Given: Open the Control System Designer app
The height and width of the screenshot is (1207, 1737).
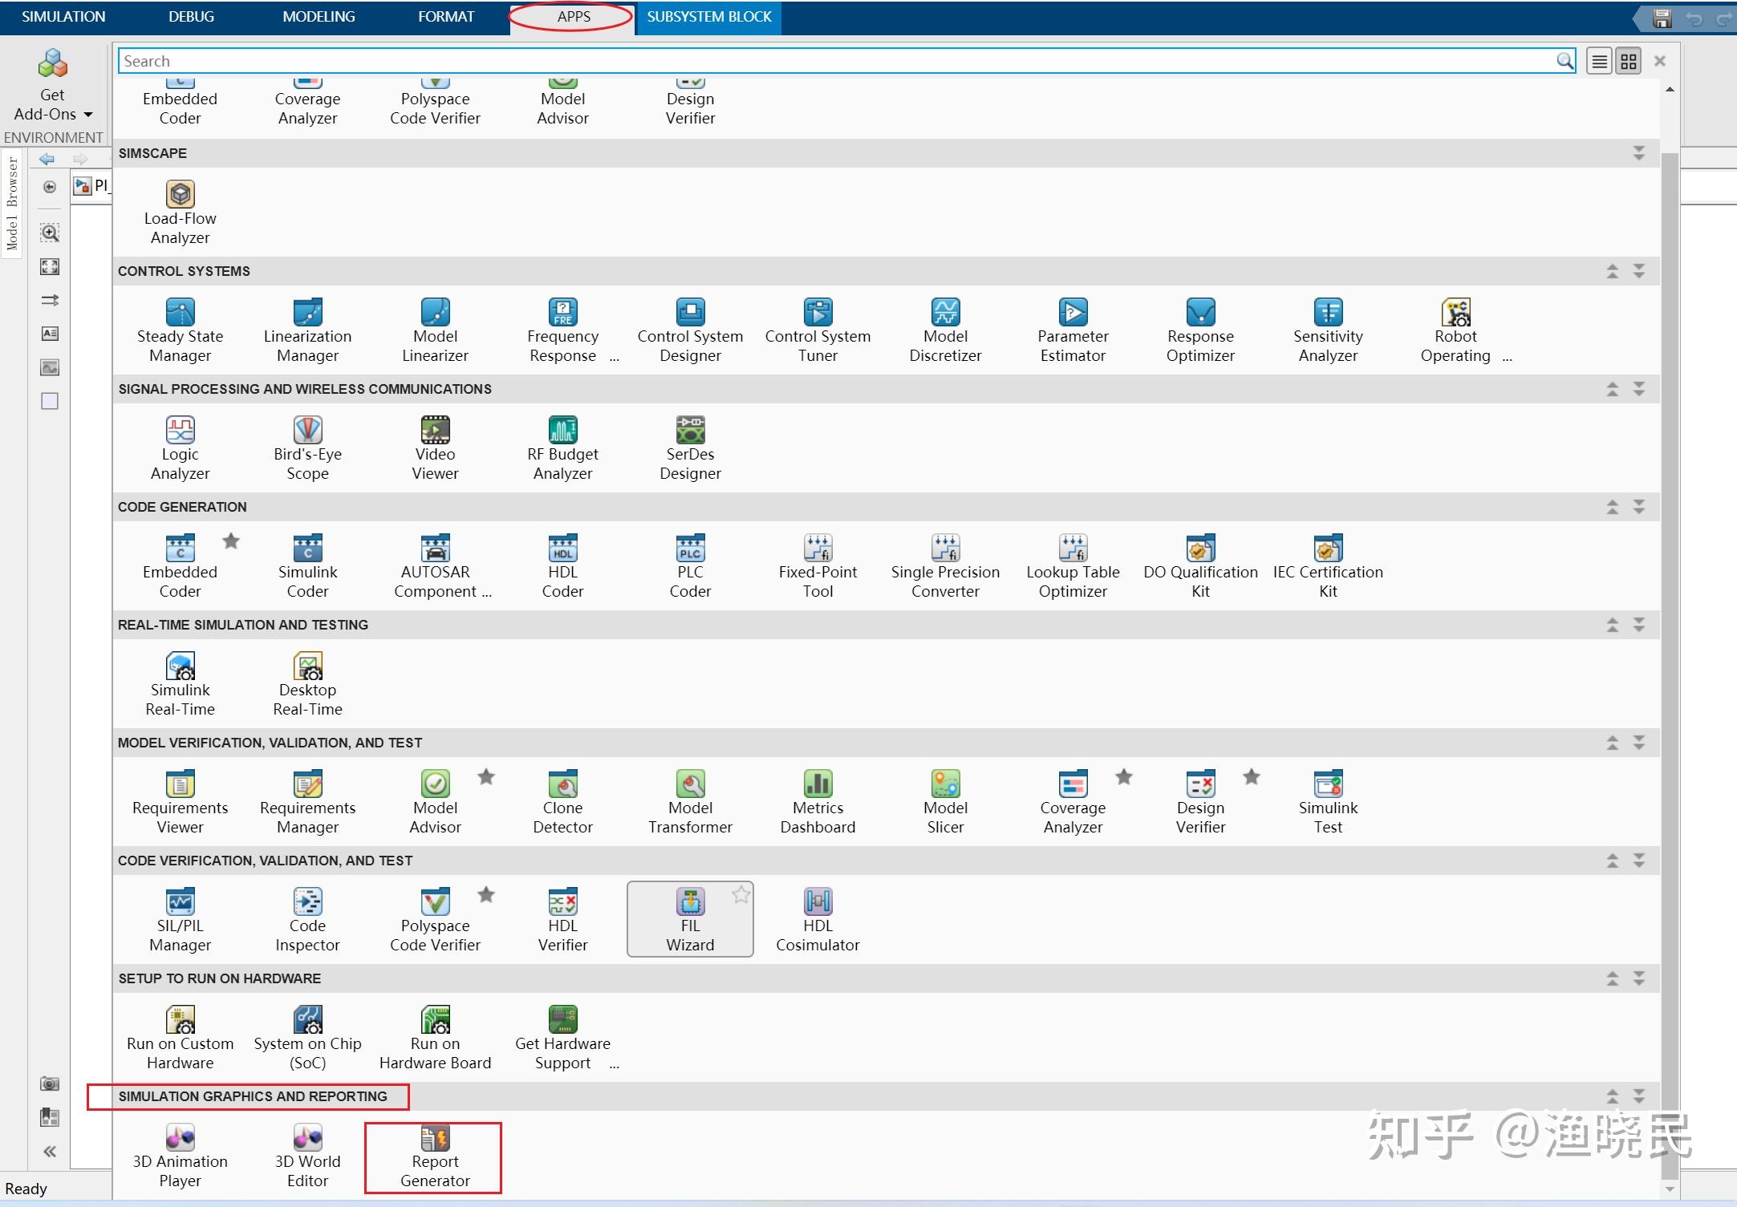Looking at the screenshot, I should (690, 330).
